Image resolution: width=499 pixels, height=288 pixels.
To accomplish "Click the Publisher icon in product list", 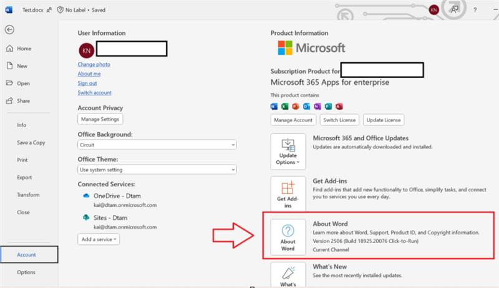I will tap(328, 107).
